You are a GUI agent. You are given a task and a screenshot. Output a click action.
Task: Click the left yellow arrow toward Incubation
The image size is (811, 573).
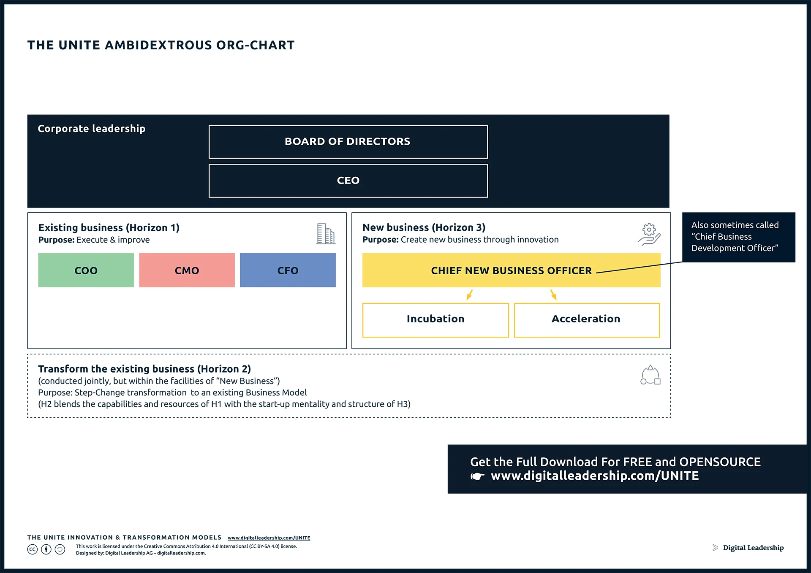pyautogui.click(x=469, y=295)
